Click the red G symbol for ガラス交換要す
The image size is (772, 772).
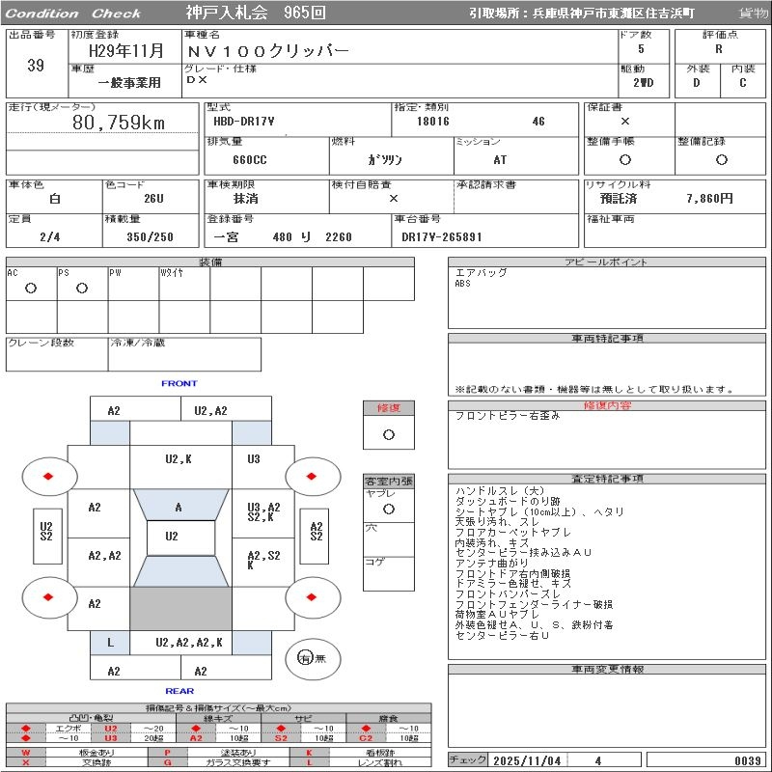[x=167, y=762]
